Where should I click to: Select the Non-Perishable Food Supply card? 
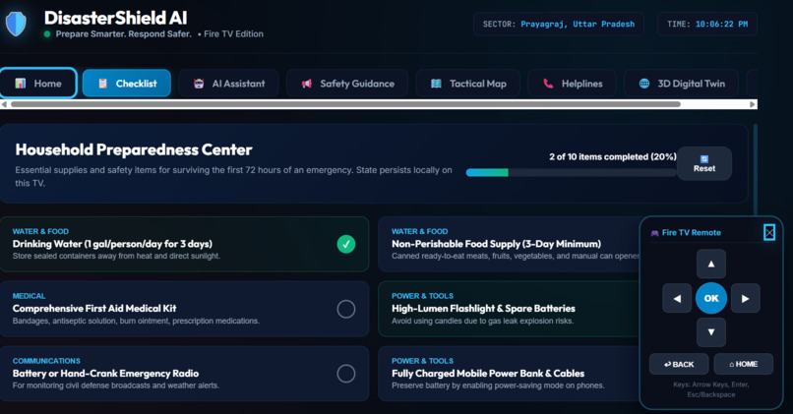pos(509,244)
